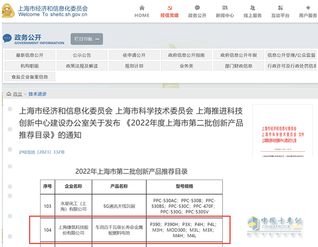Click the P390; P390H model specification cell
This screenshot has width=318, height=247.
[184, 230]
